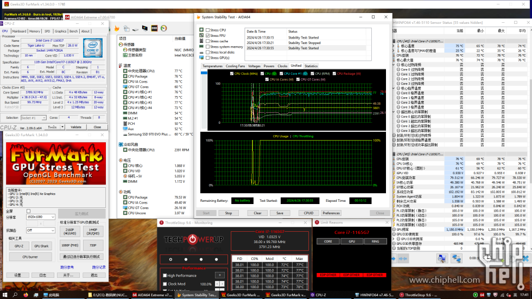Viewport: 532px width, 299px height.
Task: Open Temperatures tab in System Stability Test
Action: 212,66
